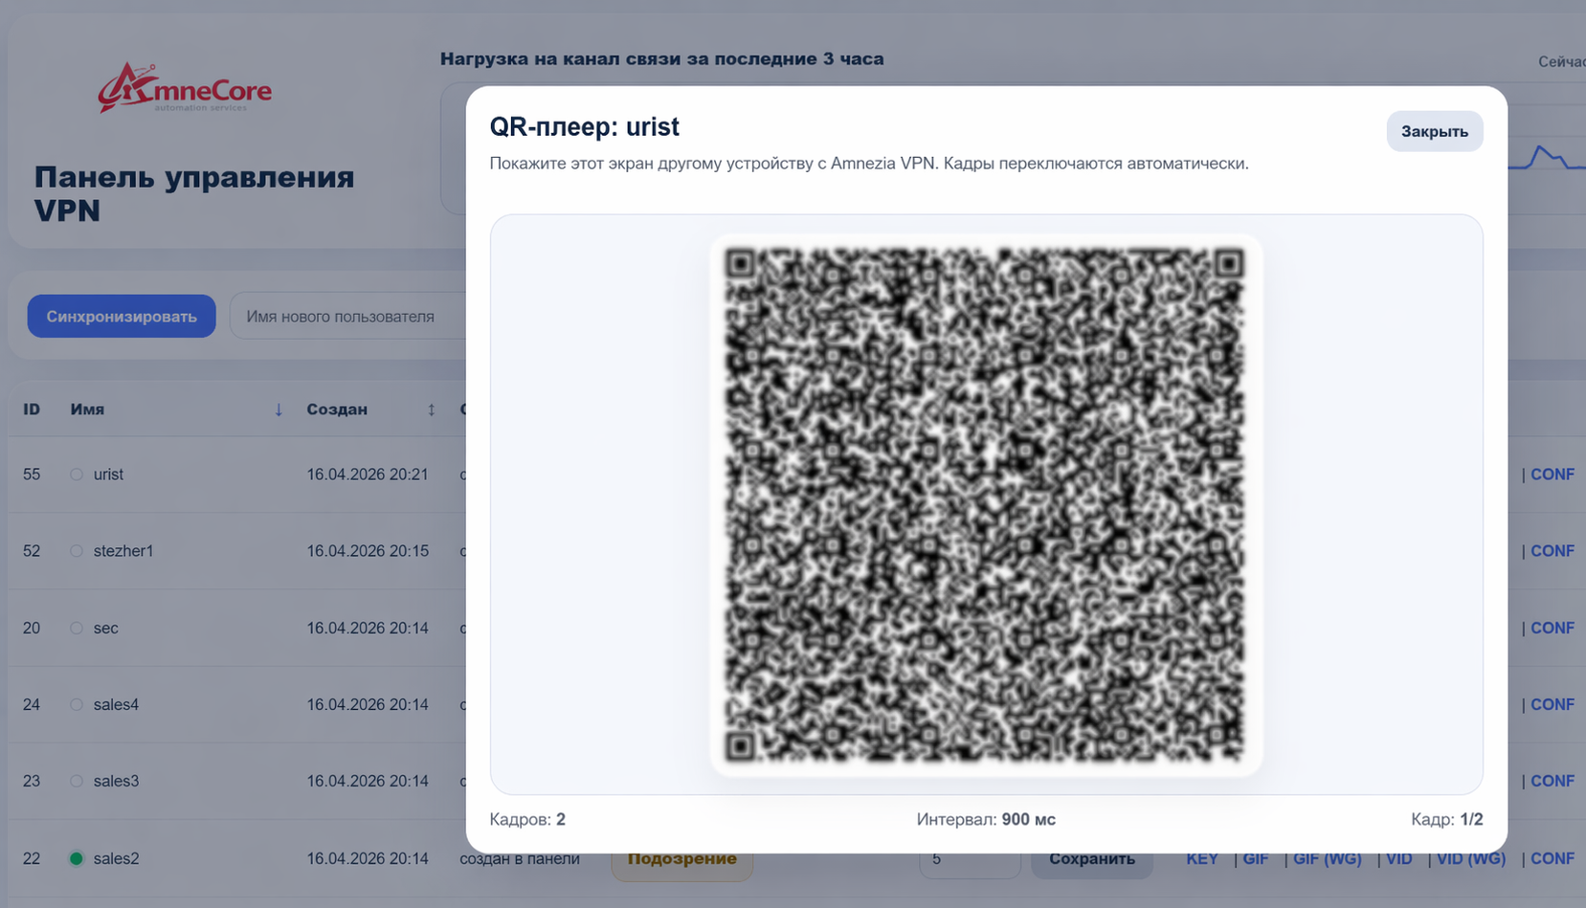
Task: Select the user name stezher1
Action: 123,551
